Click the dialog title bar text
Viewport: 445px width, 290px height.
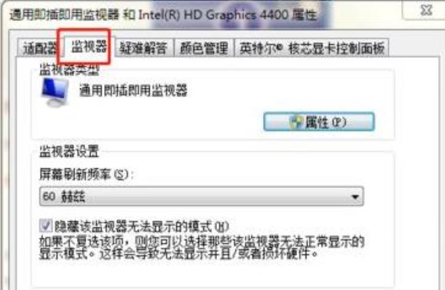(163, 15)
